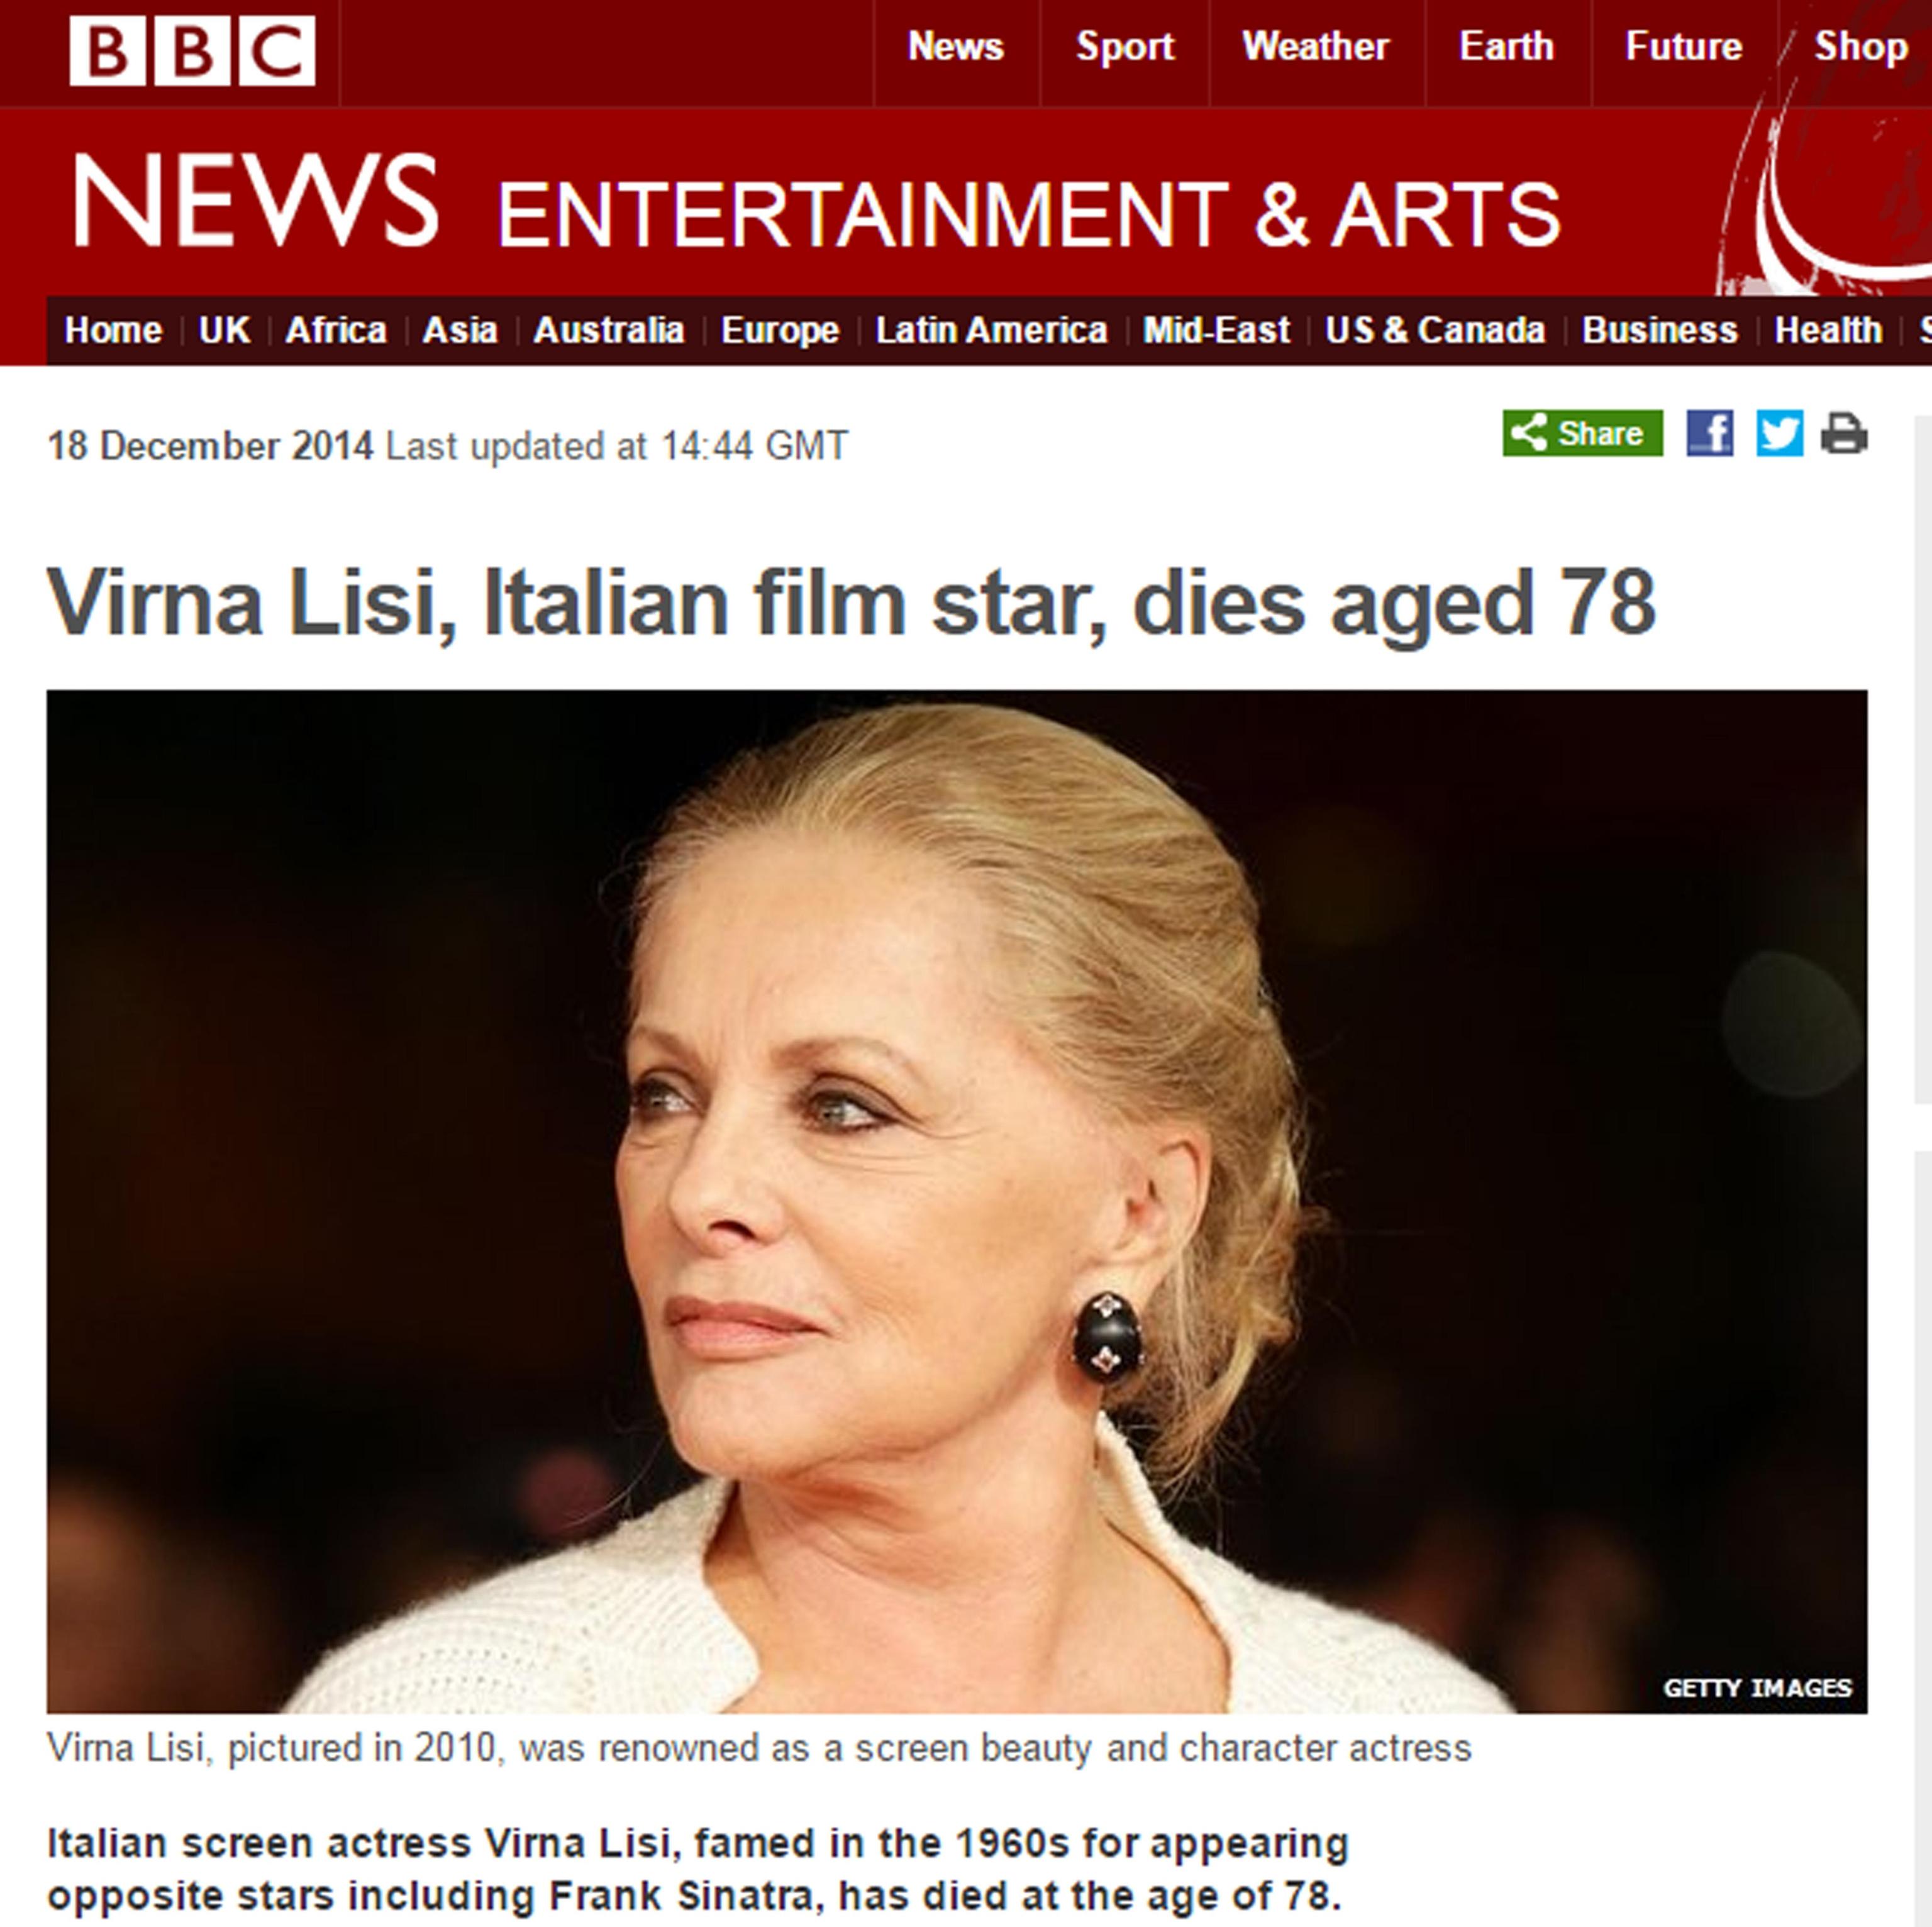This screenshot has width=1932, height=1927.
Task: Print this page using the printer icon
Action: click(x=1843, y=433)
